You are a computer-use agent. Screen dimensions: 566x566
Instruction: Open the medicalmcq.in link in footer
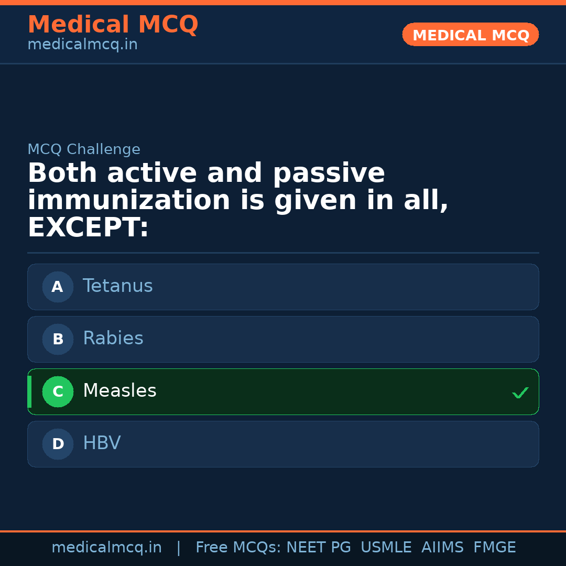[106, 548]
